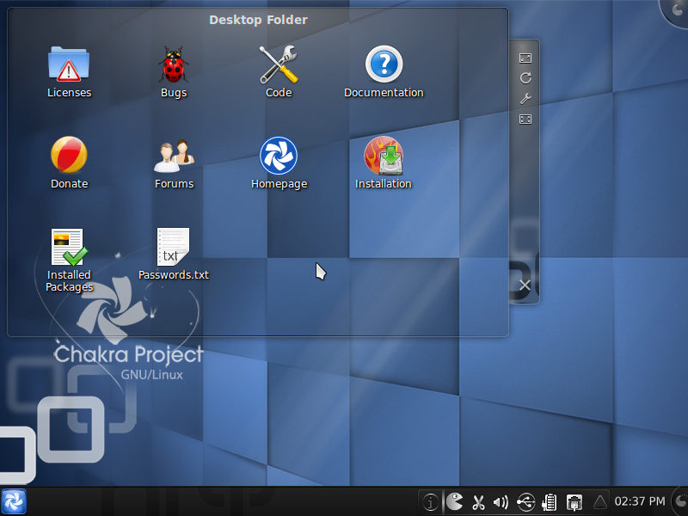Open the Chakra application launcher menu
This screenshot has height=516, width=688.
click(x=14, y=501)
